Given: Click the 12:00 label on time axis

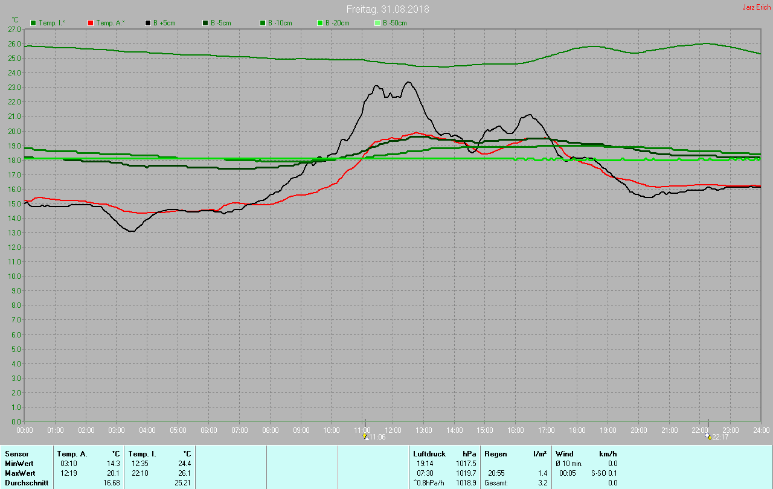Looking at the screenshot, I should tap(393, 430).
